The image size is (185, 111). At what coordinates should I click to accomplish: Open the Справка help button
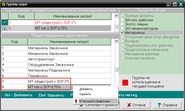(x=167, y=105)
